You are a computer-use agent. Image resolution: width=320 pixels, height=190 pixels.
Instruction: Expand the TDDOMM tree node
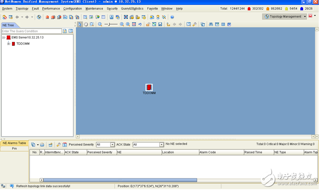(x=8, y=44)
